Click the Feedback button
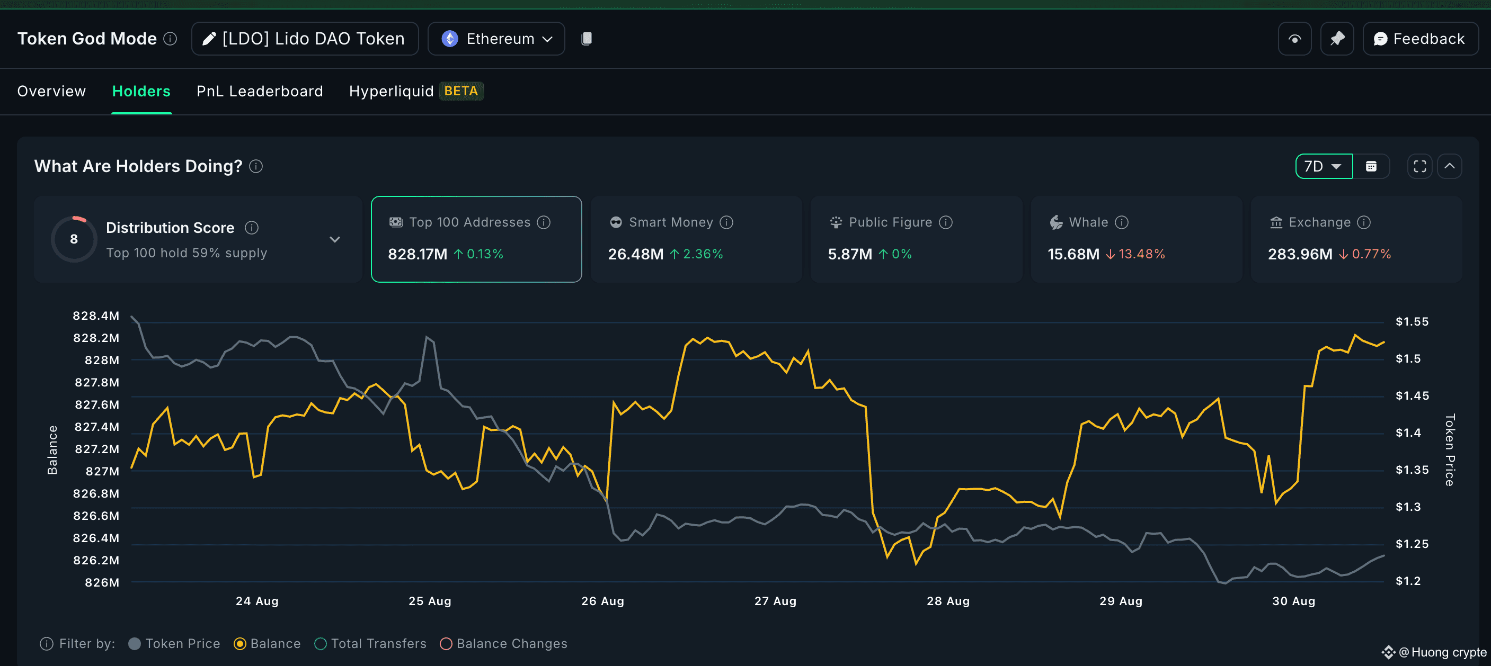The height and width of the screenshot is (666, 1491). (1420, 39)
